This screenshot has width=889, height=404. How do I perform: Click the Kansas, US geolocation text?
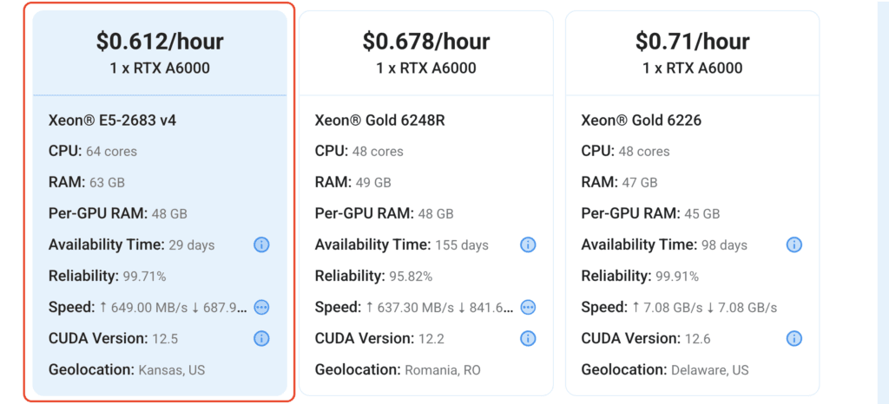pos(172,370)
